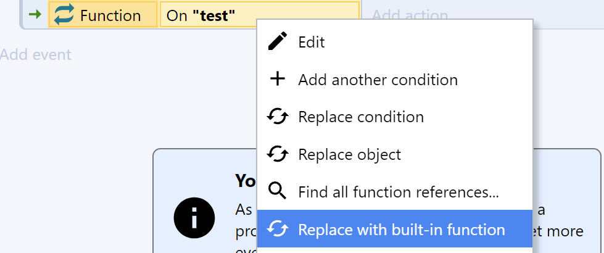Click the Add action link
604x253 pixels.
tap(410, 15)
